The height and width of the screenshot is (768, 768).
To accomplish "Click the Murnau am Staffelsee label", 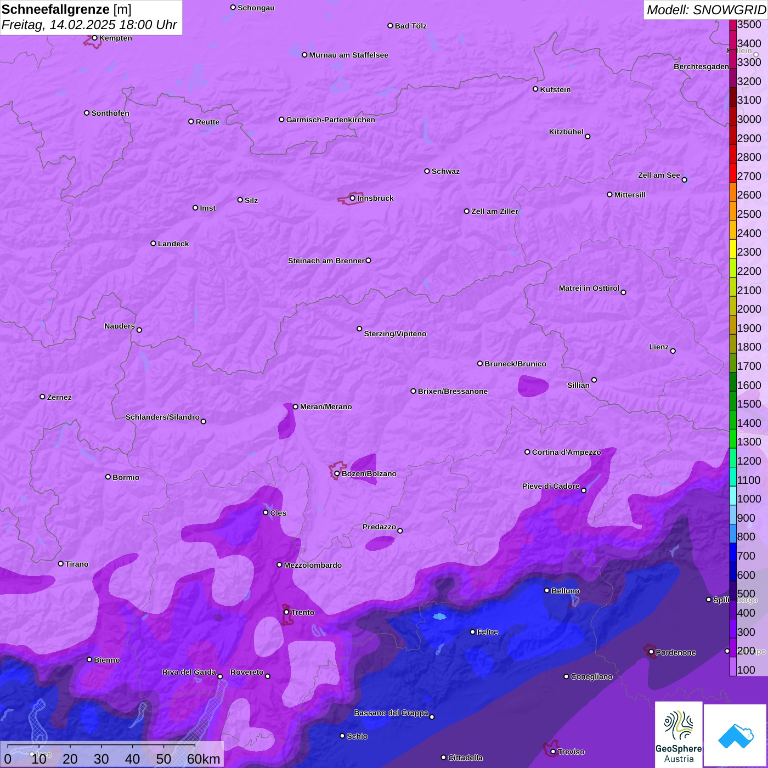I will tap(348, 55).
